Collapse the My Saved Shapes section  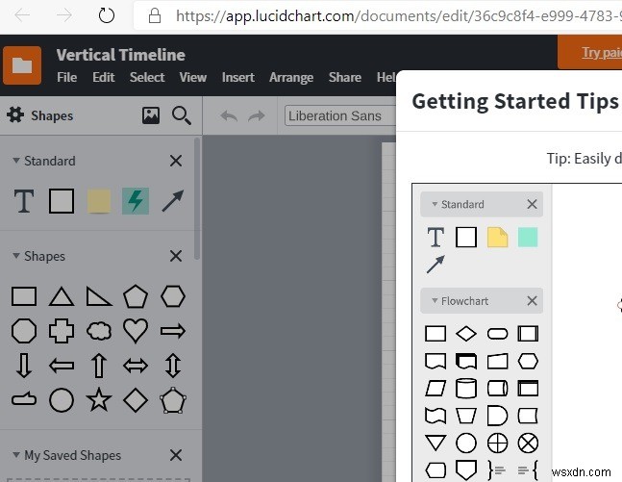(16, 455)
